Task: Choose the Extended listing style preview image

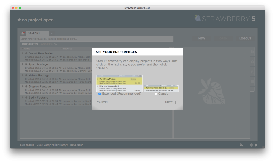Action: [x=119, y=83]
